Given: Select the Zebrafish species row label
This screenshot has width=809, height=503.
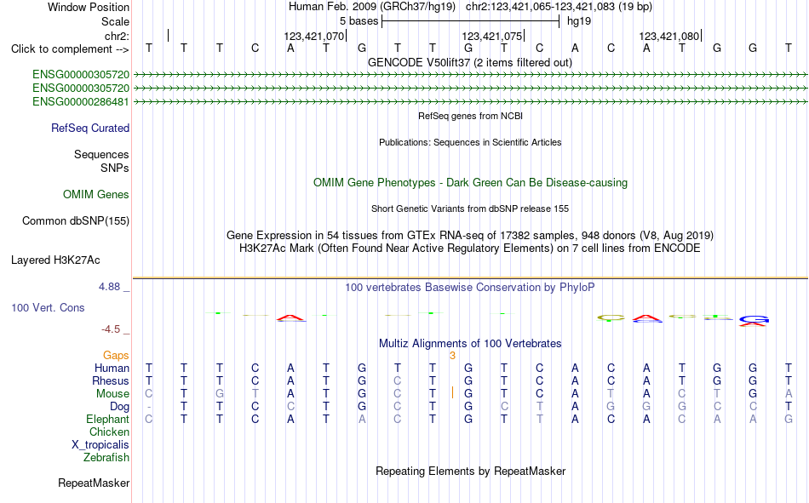Looking at the screenshot, I should (x=106, y=458).
